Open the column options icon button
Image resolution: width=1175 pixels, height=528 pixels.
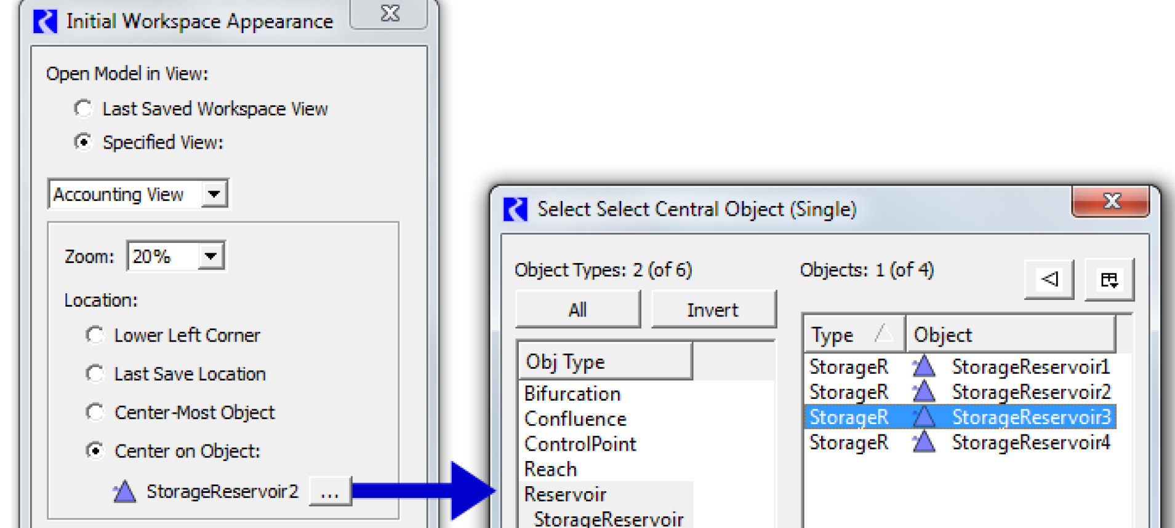1109,280
